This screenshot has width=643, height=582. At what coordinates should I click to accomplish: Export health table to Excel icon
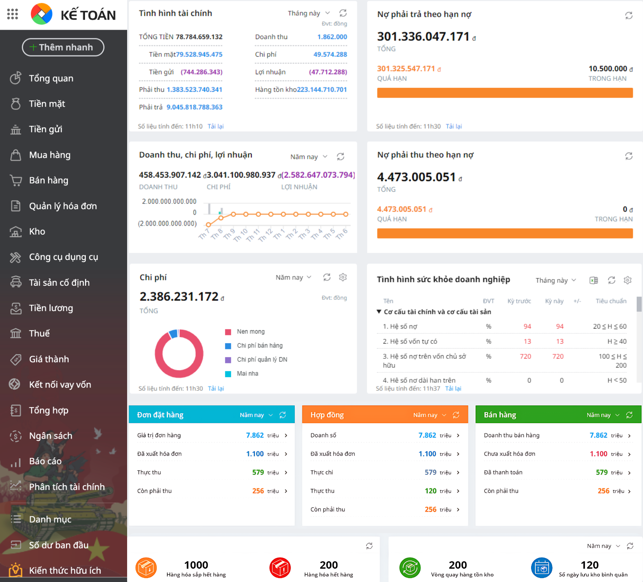pos(594,280)
